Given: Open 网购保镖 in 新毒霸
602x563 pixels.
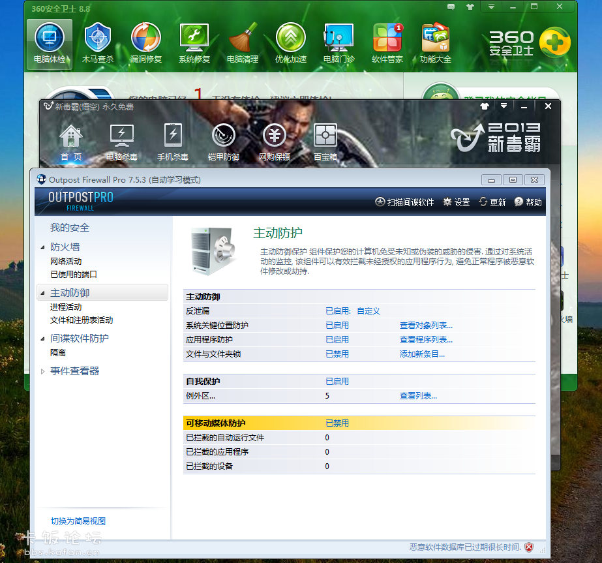Looking at the screenshot, I should pyautogui.click(x=275, y=143).
